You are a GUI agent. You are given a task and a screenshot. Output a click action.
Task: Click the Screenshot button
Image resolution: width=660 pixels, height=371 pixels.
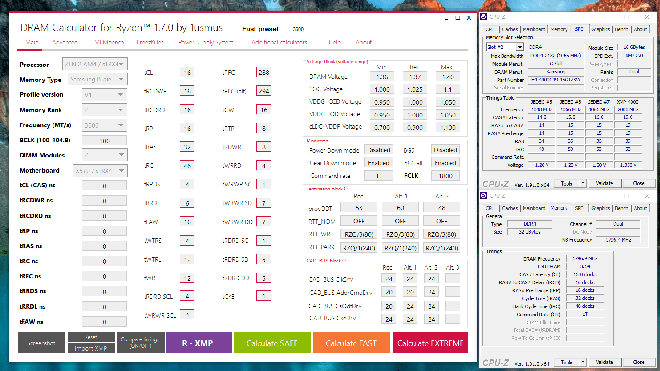(x=41, y=343)
